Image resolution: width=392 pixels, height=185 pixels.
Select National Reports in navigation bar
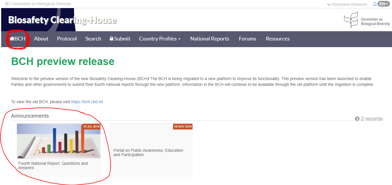coord(210,39)
